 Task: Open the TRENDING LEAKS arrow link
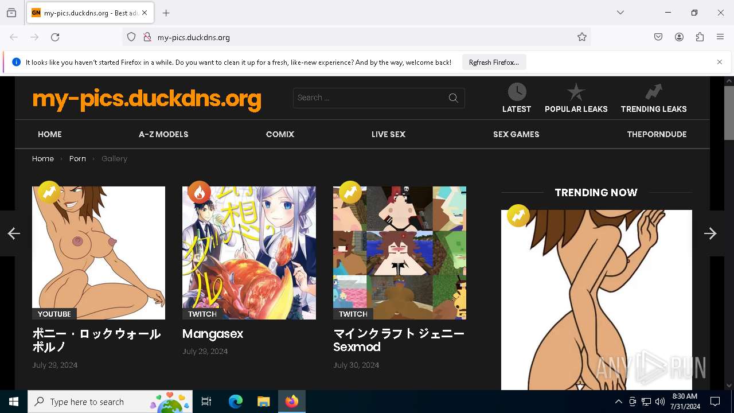pos(654,98)
